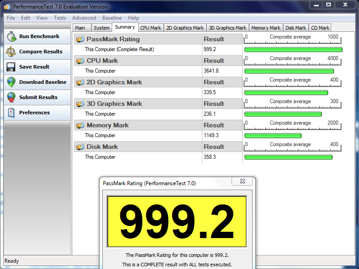Click the icon beside Disk Mark header
359x269 pixels.
pos(80,147)
